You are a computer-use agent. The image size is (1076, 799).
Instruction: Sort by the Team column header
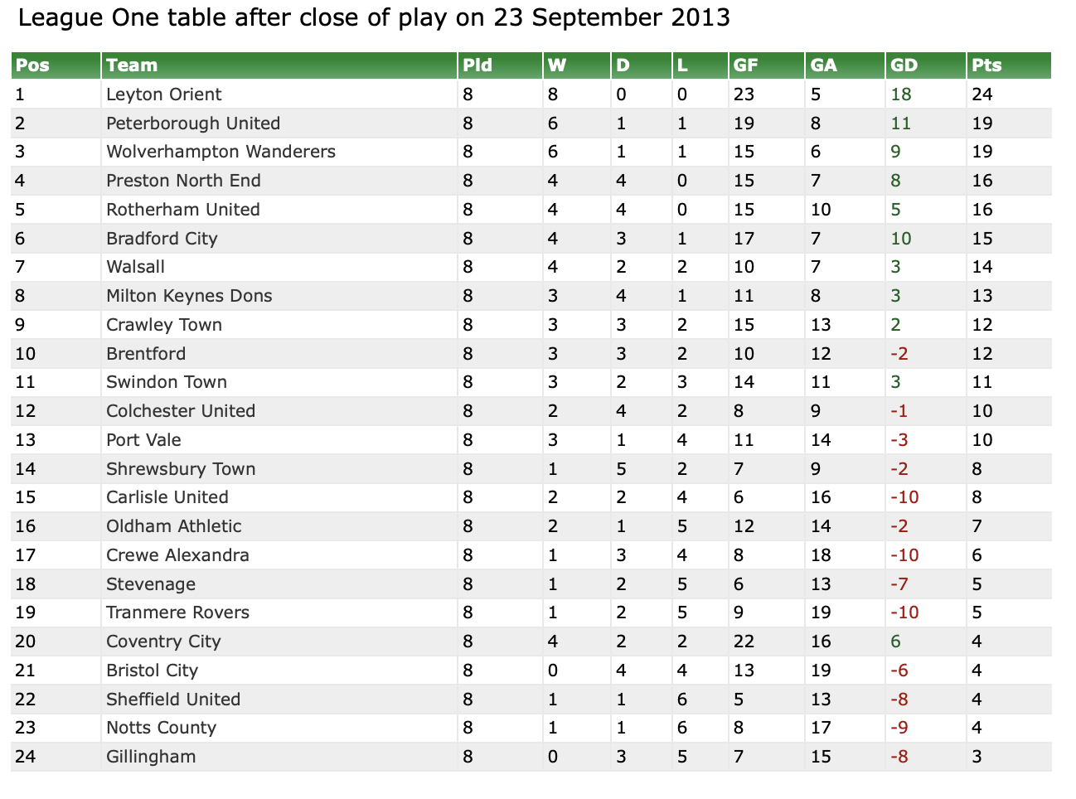pos(132,65)
